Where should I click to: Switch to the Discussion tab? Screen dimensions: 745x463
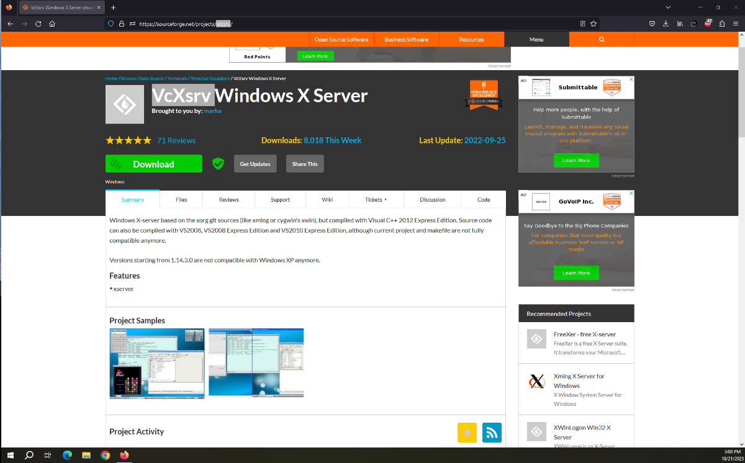click(x=433, y=200)
